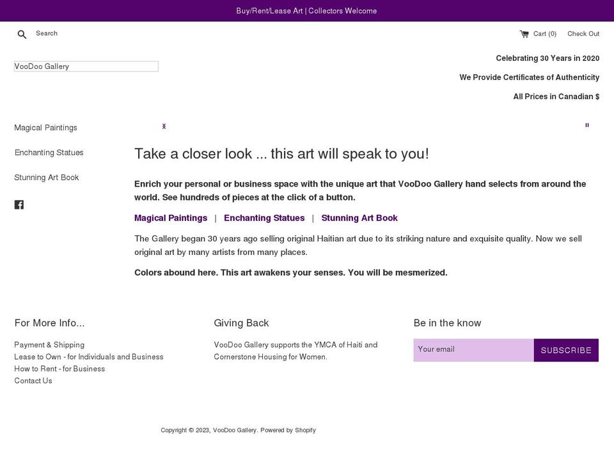Select the Magical Paintings sidebar menu item

[45, 127]
